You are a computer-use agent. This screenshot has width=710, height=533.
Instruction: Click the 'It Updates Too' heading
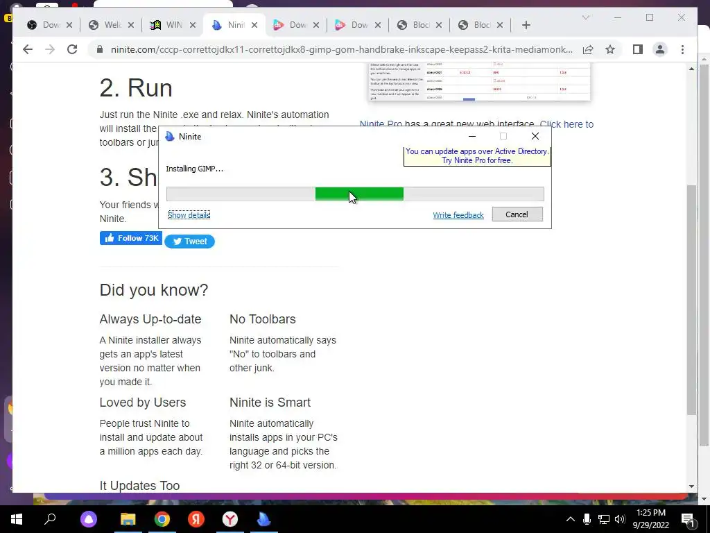click(139, 485)
